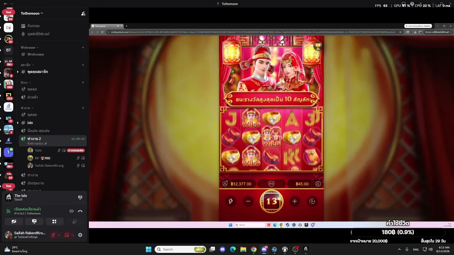Click the เชื่อมต่อเสียงแล้ว voice connected label
Screen dimensions: 454x255
click(x=27, y=209)
